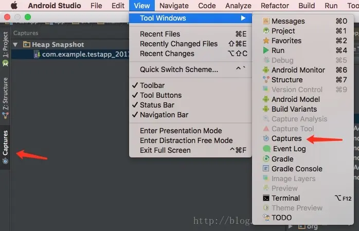Open the File menu
359x231 pixels.
(x=96, y=6)
